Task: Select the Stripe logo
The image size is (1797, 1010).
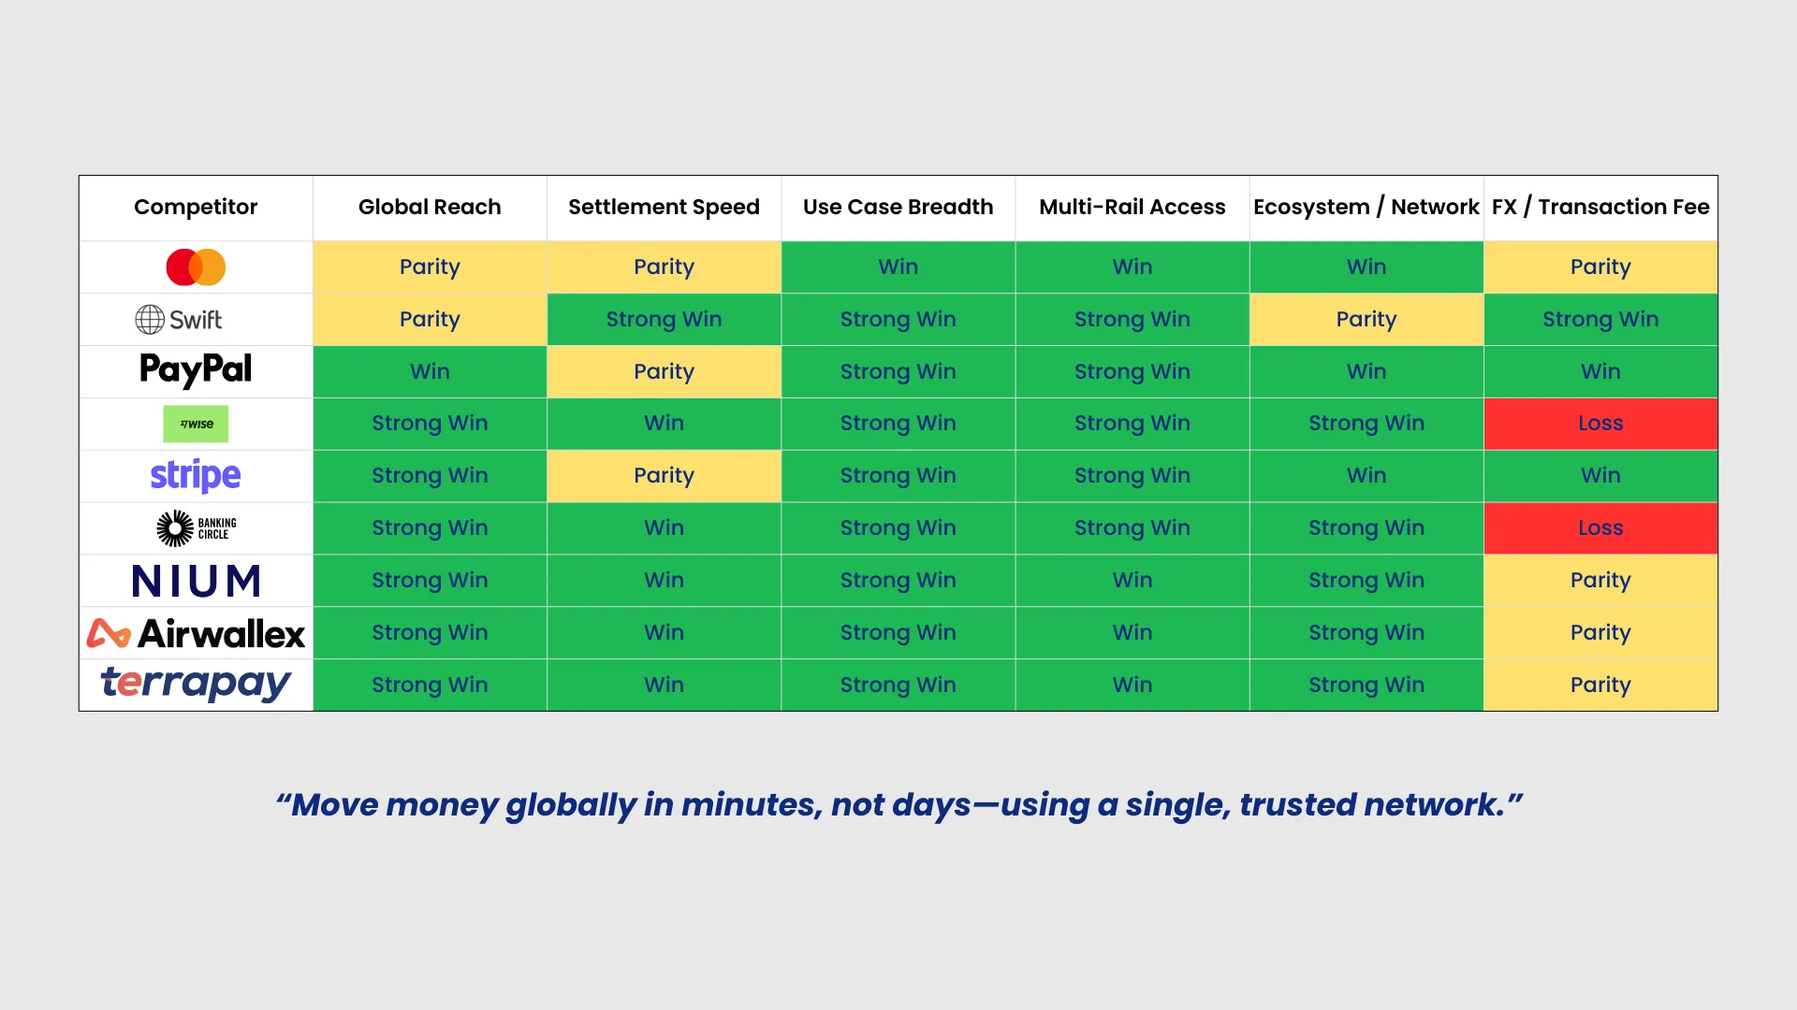Action: click(x=196, y=475)
